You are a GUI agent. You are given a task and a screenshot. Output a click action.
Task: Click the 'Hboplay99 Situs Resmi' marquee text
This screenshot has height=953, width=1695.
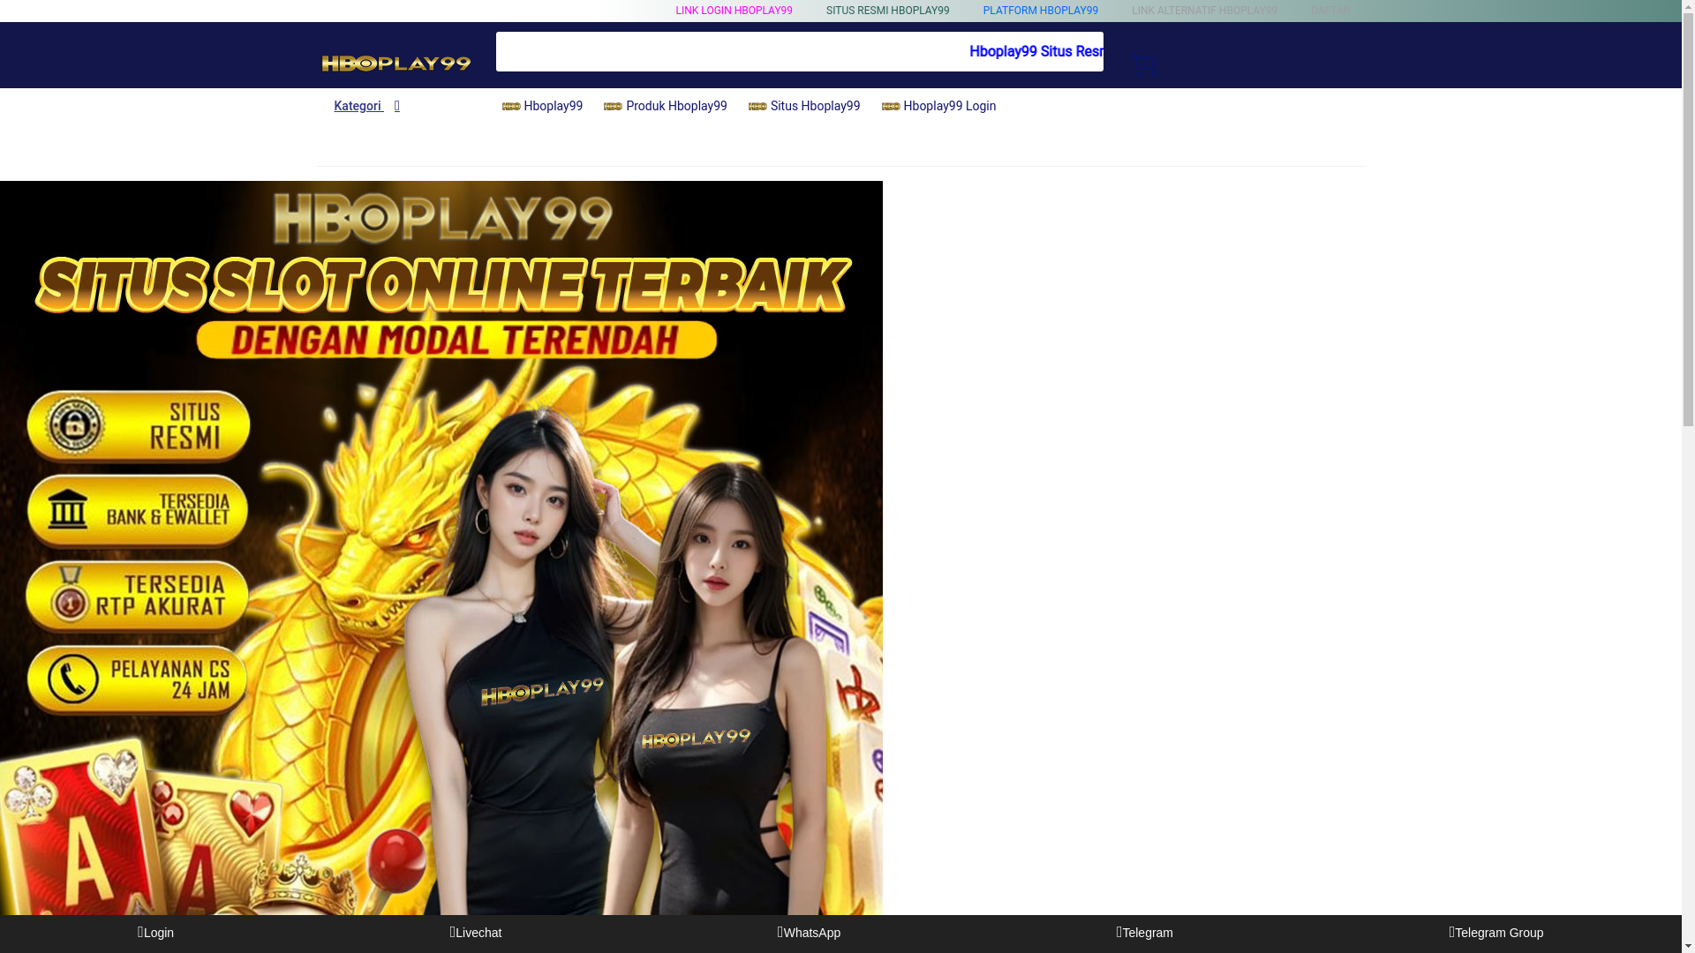[1036, 51]
